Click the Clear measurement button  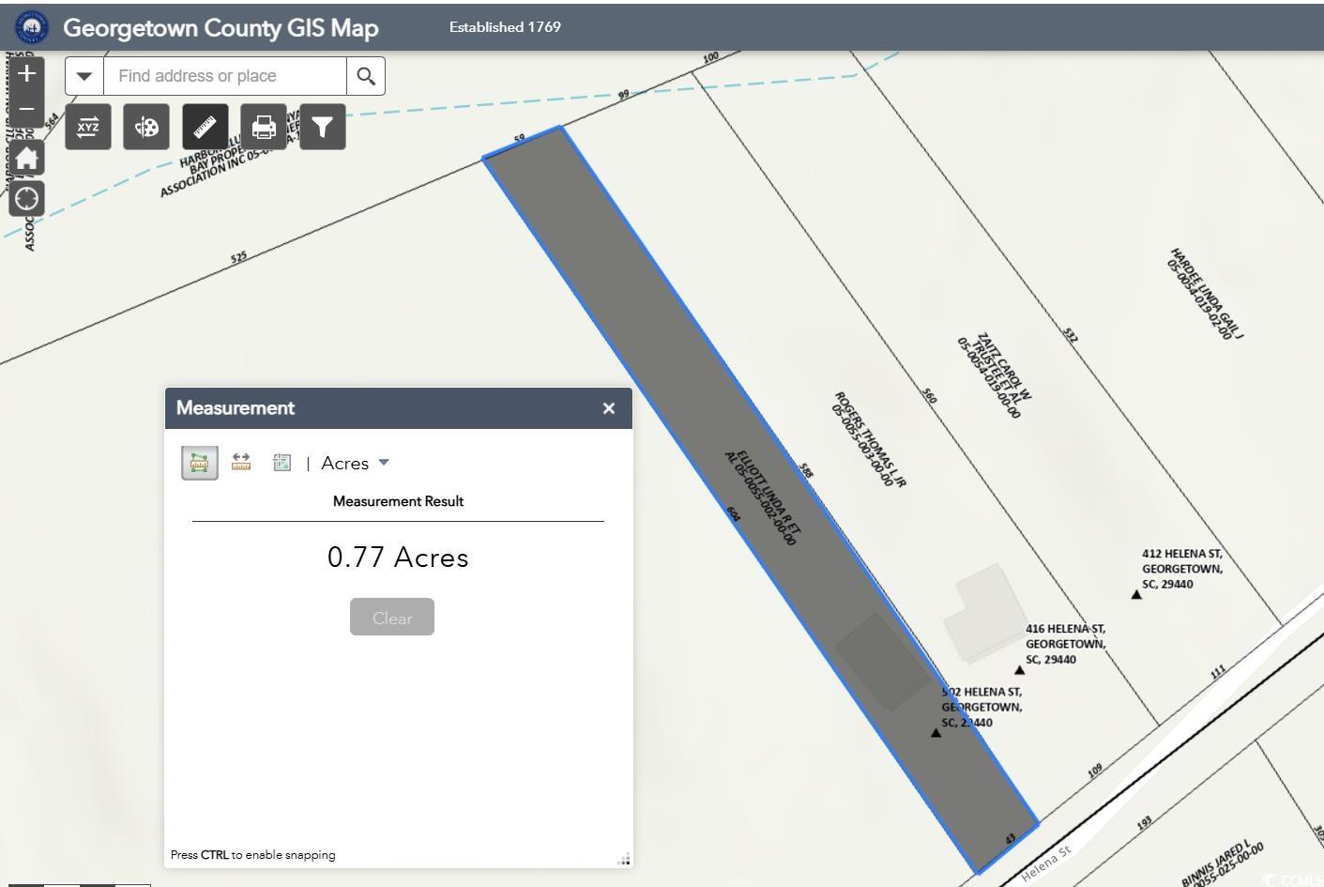pyautogui.click(x=392, y=618)
